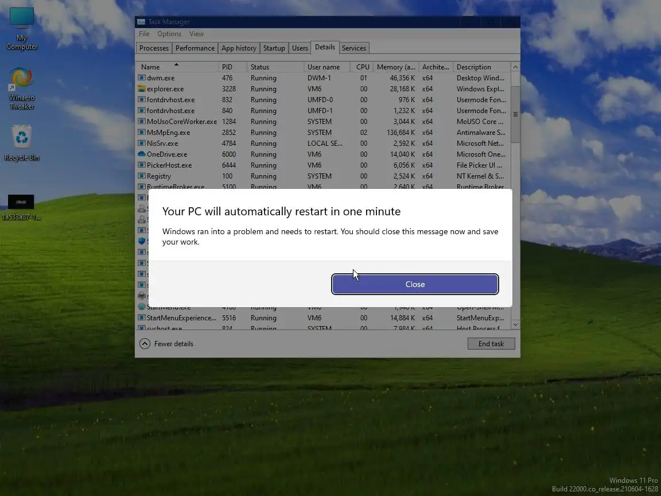Click End task button in Task Manager
This screenshot has width=661, height=496.
pos(491,344)
